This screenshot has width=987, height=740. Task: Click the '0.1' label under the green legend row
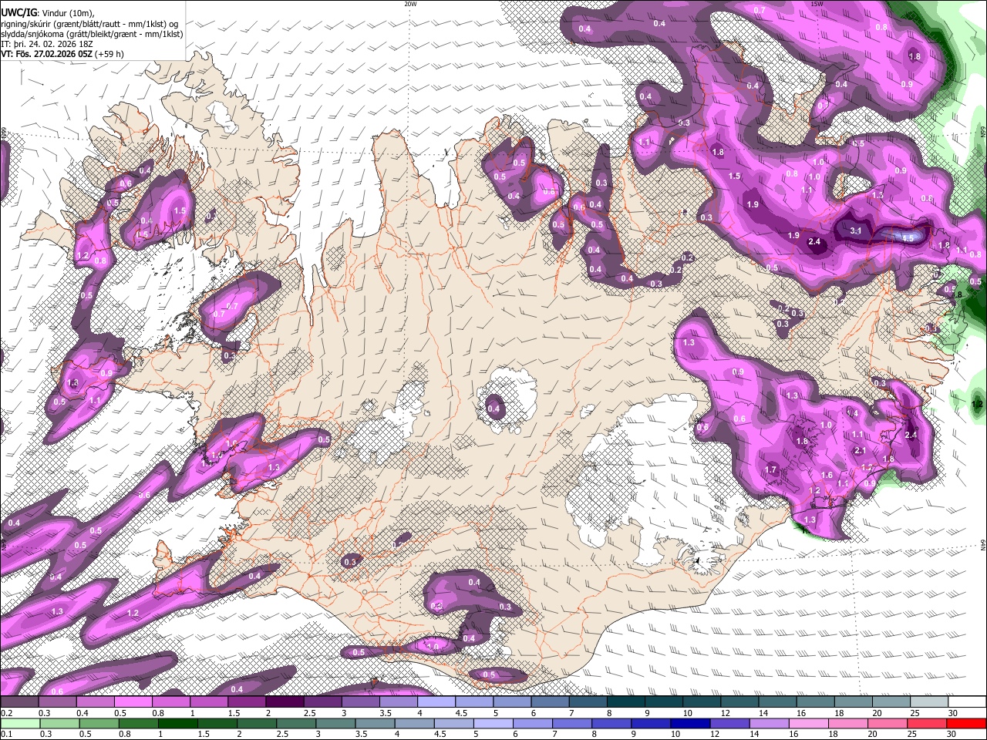[5, 735]
